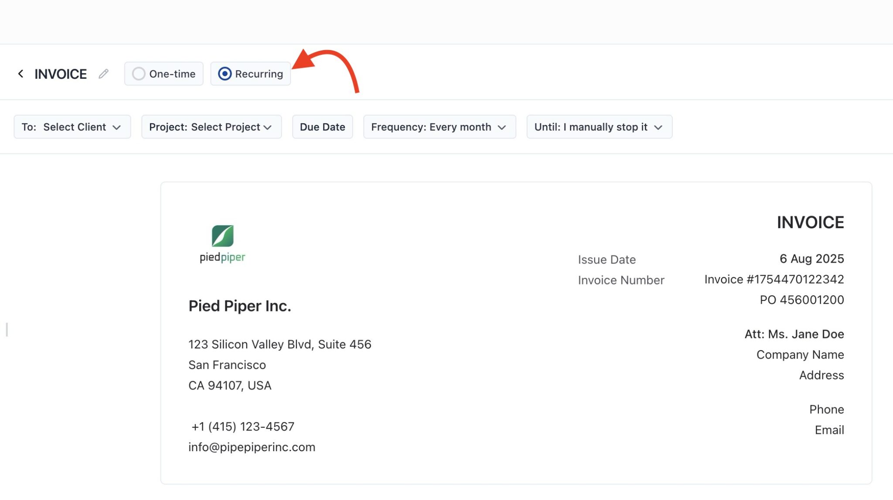Image resolution: width=893 pixels, height=500 pixels.
Task: Click Invoice #1754470122342 to edit it
Action: point(774,279)
